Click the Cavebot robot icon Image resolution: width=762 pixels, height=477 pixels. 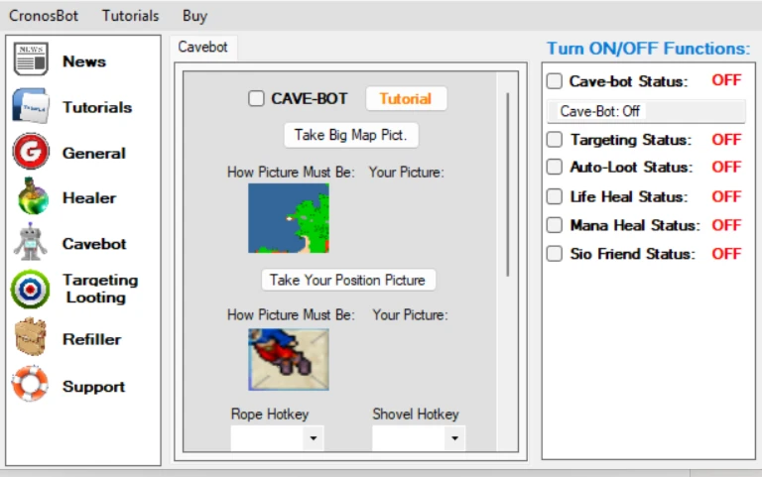30,242
